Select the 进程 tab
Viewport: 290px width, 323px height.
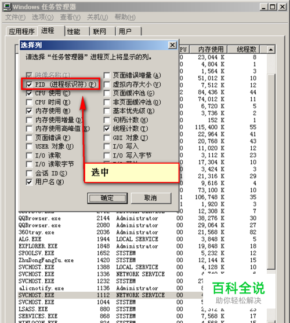tap(51, 31)
